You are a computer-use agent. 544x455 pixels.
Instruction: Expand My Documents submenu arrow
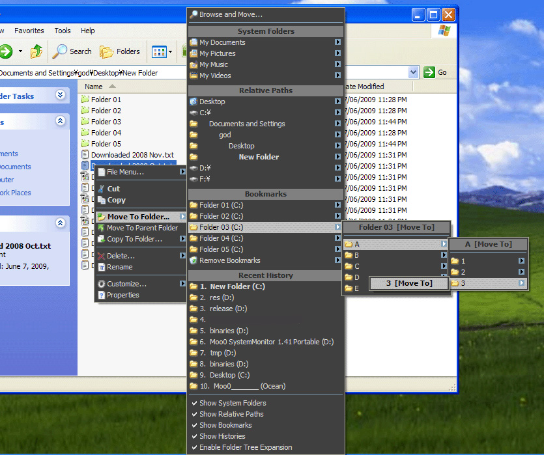337,42
